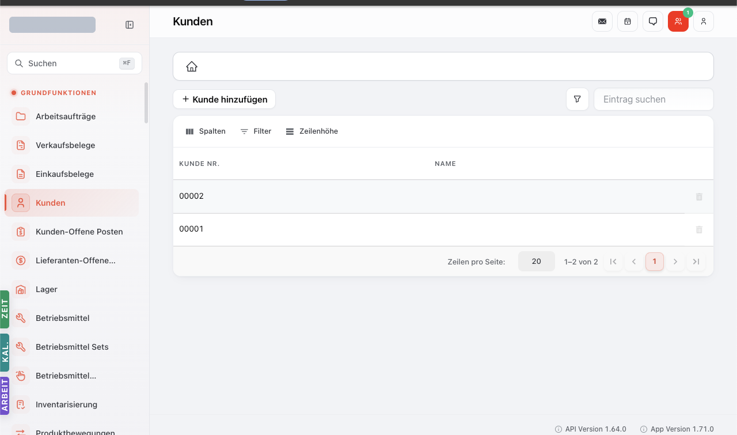Open Verkaufsbelege menu item
This screenshot has height=435, width=737.
pos(72,145)
